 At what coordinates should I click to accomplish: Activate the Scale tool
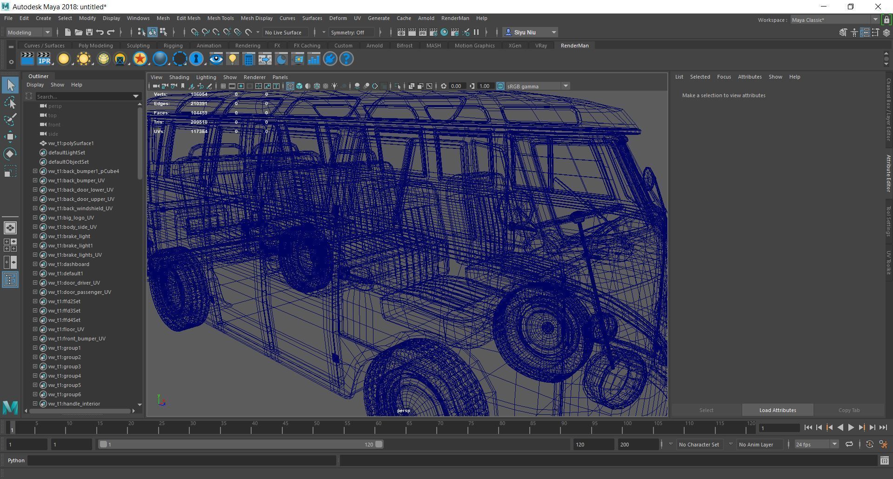coord(10,171)
